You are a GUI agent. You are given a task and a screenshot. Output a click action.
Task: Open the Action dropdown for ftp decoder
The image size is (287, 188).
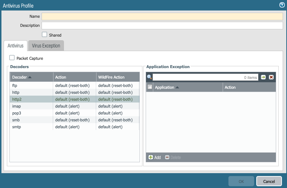[74, 85]
